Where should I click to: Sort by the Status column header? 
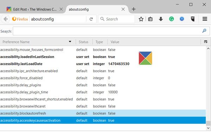pos(83,42)
